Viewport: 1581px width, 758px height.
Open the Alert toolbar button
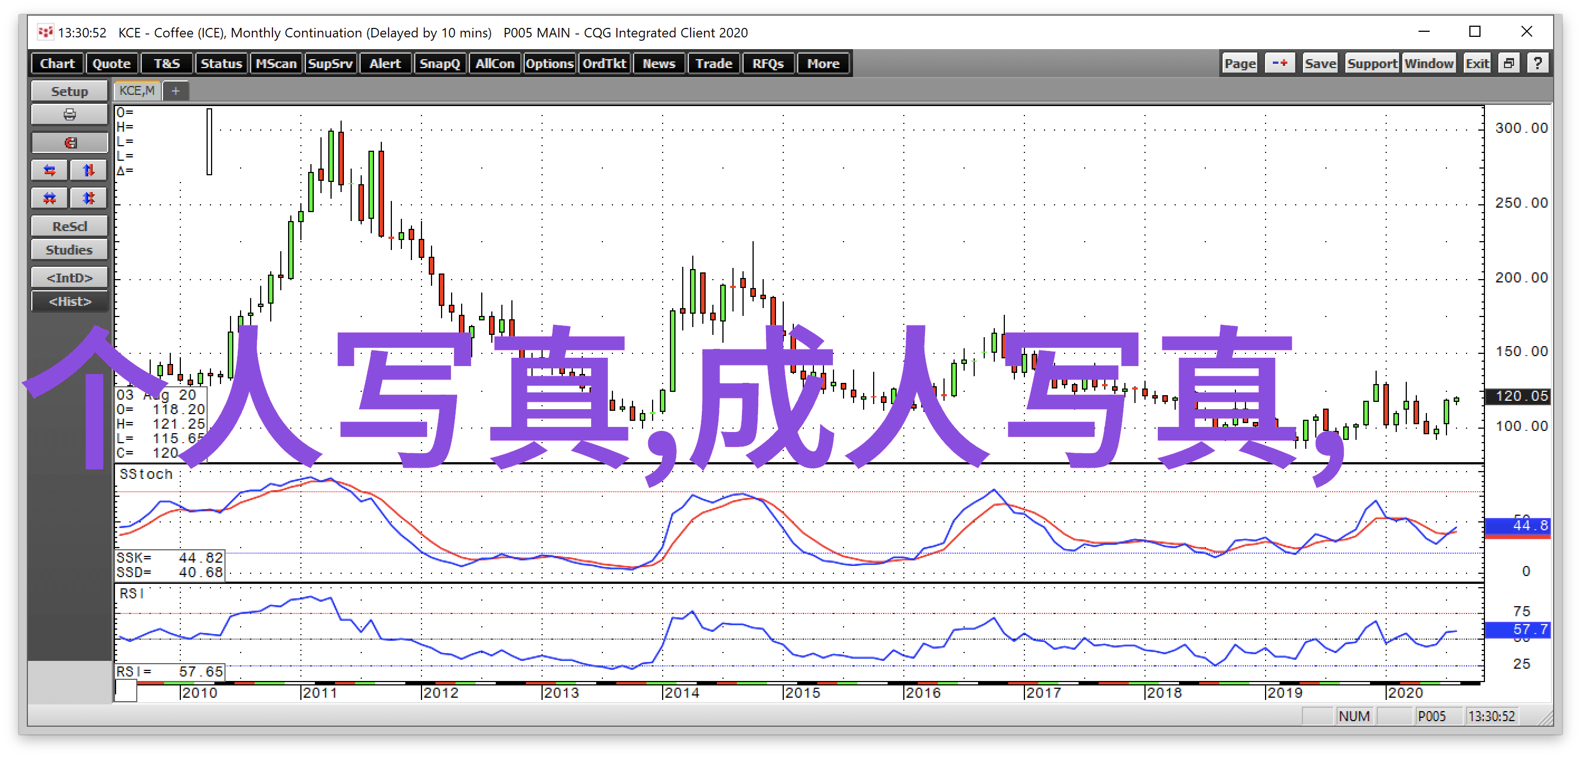(385, 63)
